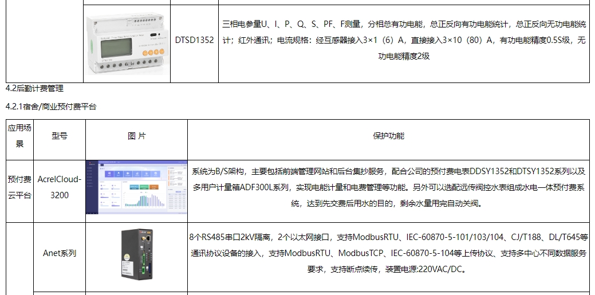The width and height of the screenshot is (595, 295).
Task: Click the AcrelCloud platform dashboard screenshot
Action: [x=136, y=187]
